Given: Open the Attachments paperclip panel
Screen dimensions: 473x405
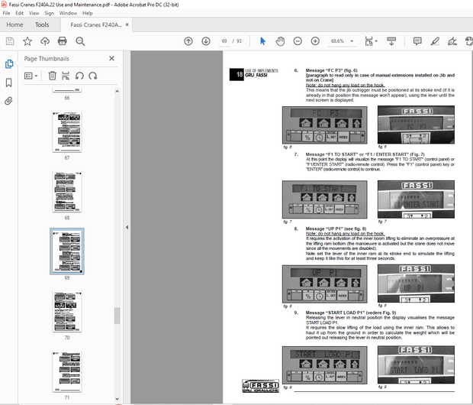Looking at the screenshot, I should coord(8,101).
